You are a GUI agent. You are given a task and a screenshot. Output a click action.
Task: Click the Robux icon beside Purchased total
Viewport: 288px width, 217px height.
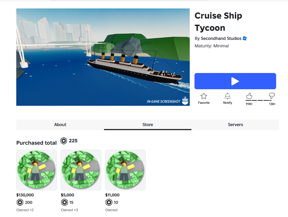coord(64,141)
